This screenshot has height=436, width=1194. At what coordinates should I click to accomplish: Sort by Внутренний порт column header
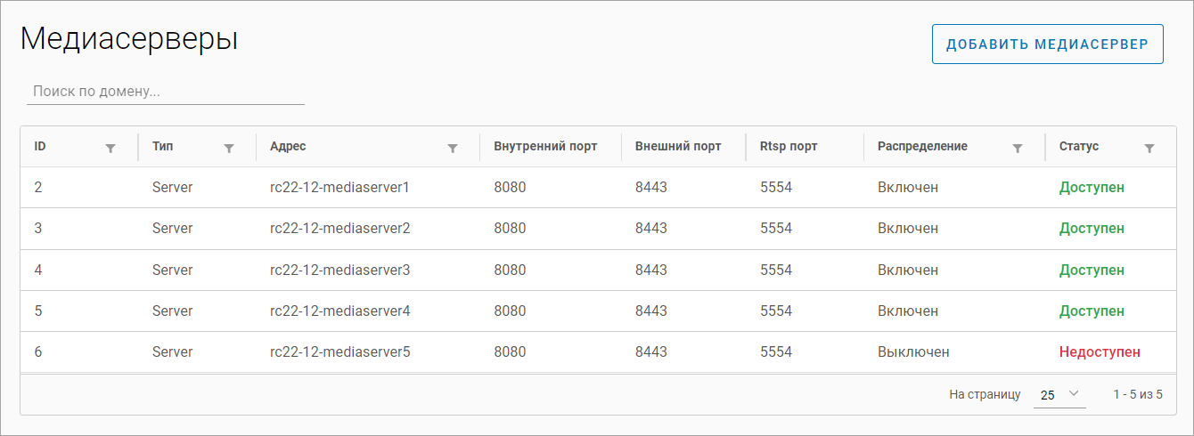545,147
